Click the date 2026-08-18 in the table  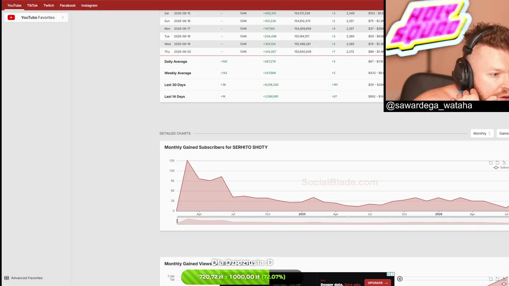[x=182, y=37]
